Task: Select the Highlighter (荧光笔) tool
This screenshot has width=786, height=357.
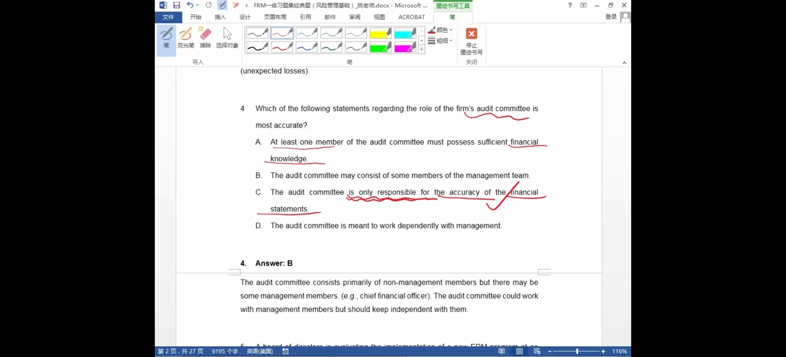Action: tap(185, 38)
